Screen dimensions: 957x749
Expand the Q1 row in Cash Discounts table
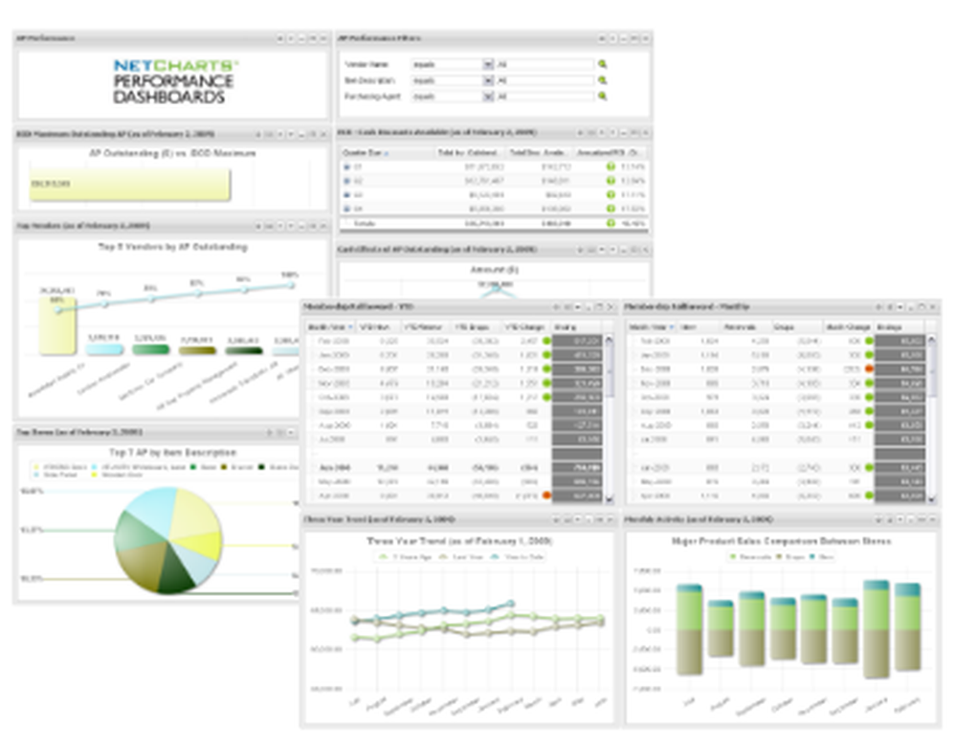tap(346, 166)
